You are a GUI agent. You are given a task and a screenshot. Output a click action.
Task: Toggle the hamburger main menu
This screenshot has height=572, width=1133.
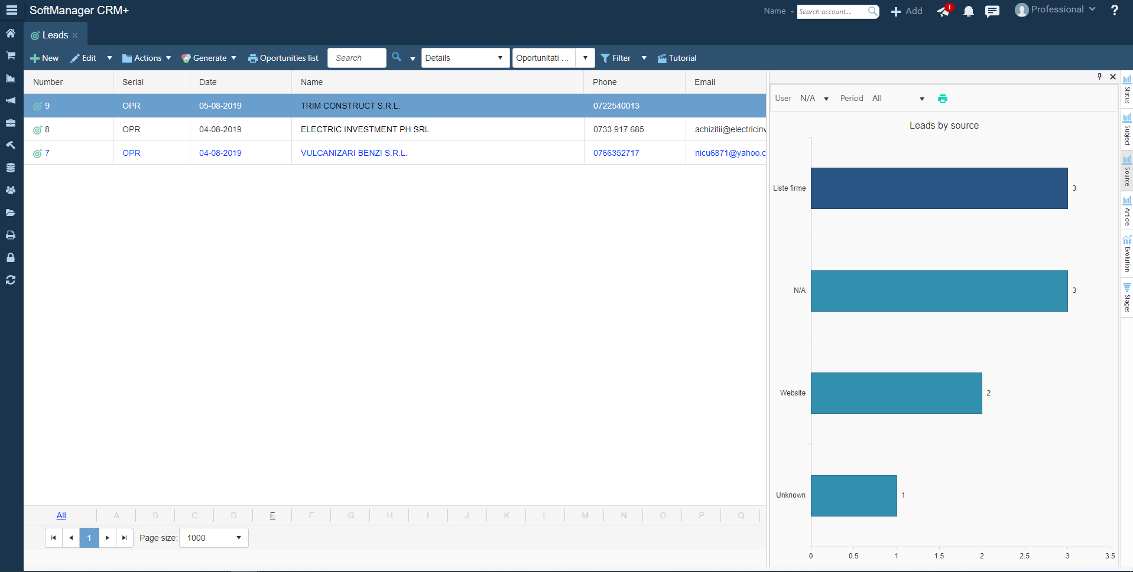11,11
